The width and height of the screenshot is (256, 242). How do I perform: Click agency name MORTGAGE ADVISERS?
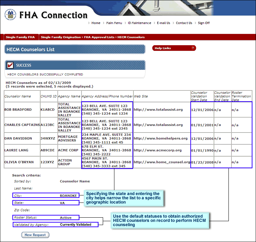(x=68, y=138)
